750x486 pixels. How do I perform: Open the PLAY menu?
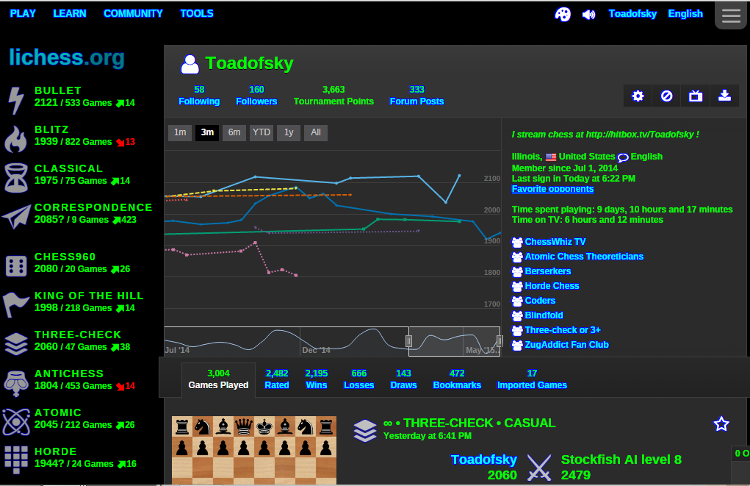coord(23,12)
